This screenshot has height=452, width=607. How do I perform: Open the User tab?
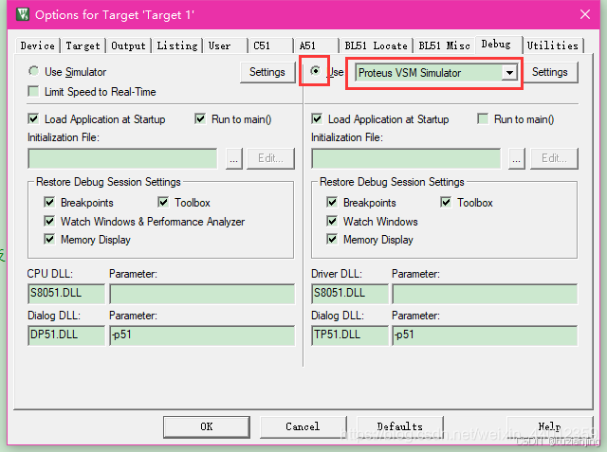tap(226, 45)
